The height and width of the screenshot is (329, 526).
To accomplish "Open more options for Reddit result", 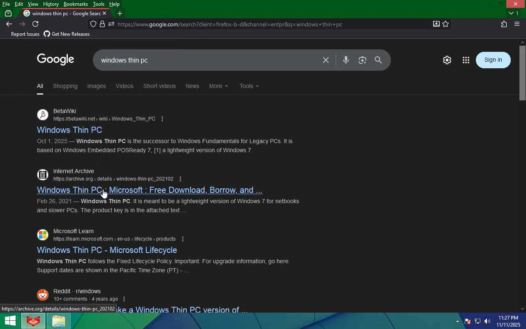I will (x=124, y=299).
